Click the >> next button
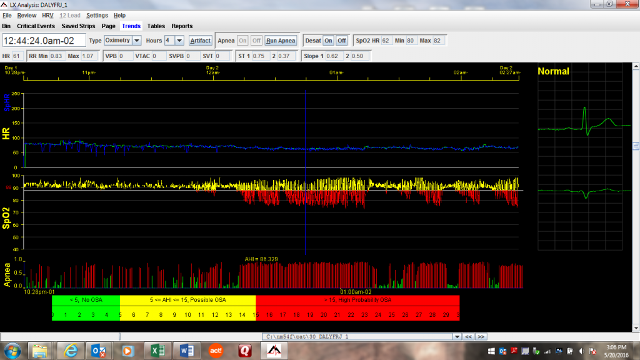Screen dimensions: 640x360 [481, 337]
